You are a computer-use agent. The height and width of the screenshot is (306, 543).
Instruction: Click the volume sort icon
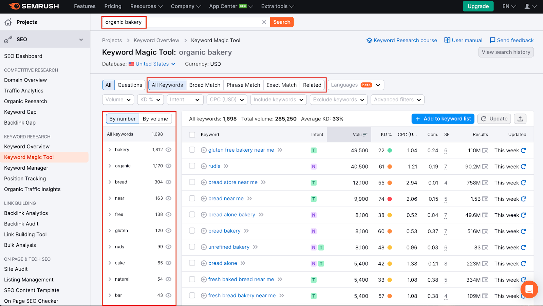[x=365, y=134]
